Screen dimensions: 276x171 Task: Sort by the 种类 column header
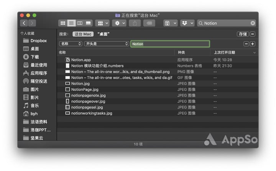tap(181, 52)
